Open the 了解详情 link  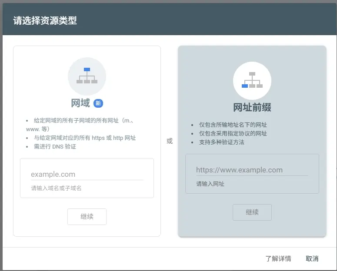[278, 258]
